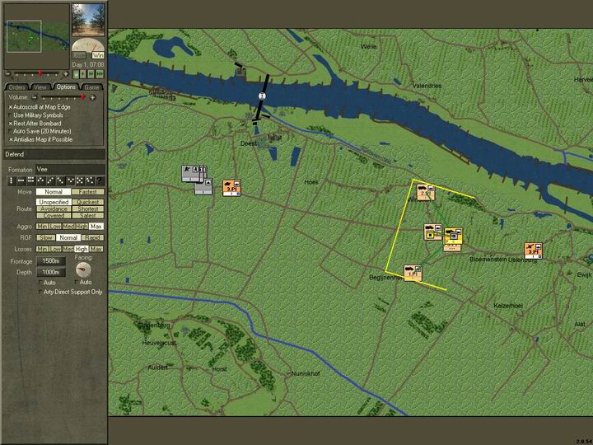The height and width of the screenshot is (445, 593).
Task: Click the bridge crossing marker on the river
Action: pos(262,96)
